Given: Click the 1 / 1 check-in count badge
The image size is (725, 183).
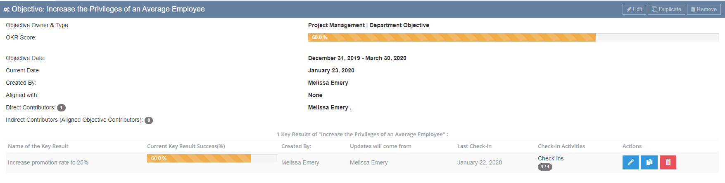Looking at the screenshot, I should pos(545,167).
